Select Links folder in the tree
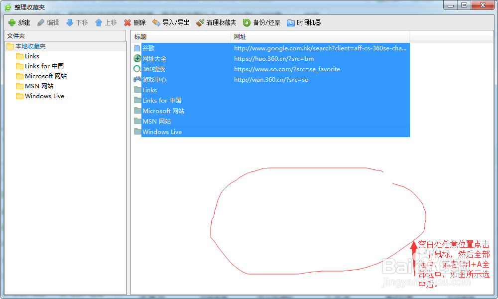The width and height of the screenshot is (498, 299). pyautogui.click(x=32, y=56)
